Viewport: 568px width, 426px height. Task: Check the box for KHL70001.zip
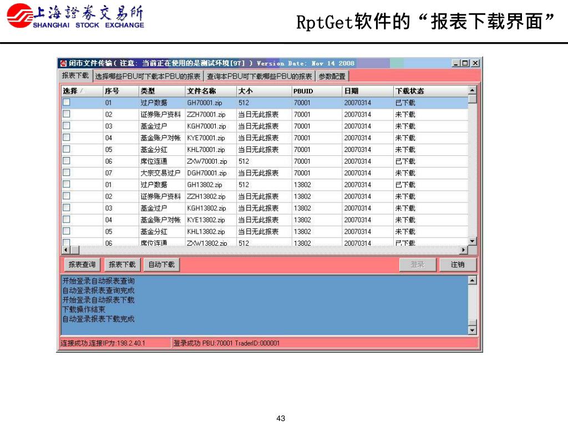click(x=67, y=149)
